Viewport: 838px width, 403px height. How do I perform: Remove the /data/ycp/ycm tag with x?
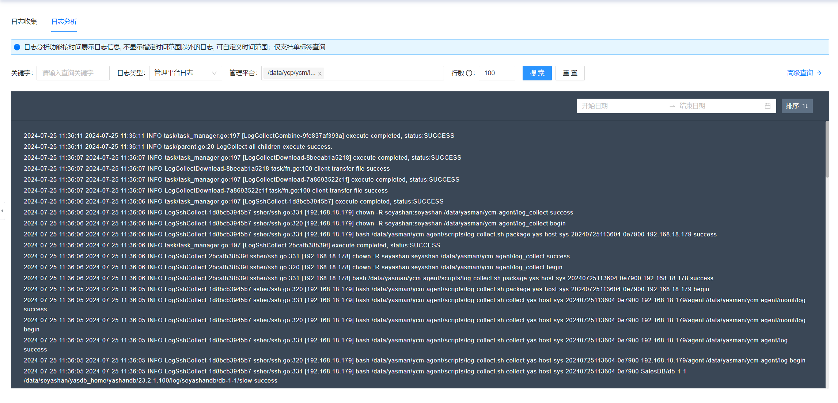pos(320,73)
